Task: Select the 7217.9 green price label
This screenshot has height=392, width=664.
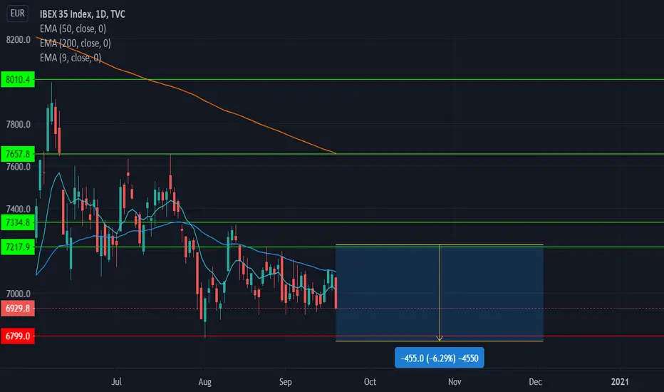Action: coord(18,247)
